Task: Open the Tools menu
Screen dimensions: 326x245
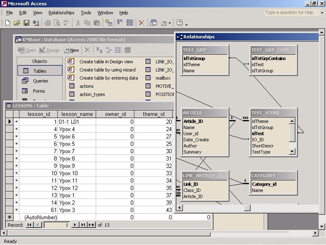Action: (x=86, y=13)
